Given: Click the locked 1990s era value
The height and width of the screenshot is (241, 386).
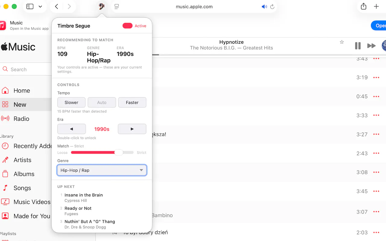Looking at the screenshot, I should 102,129.
